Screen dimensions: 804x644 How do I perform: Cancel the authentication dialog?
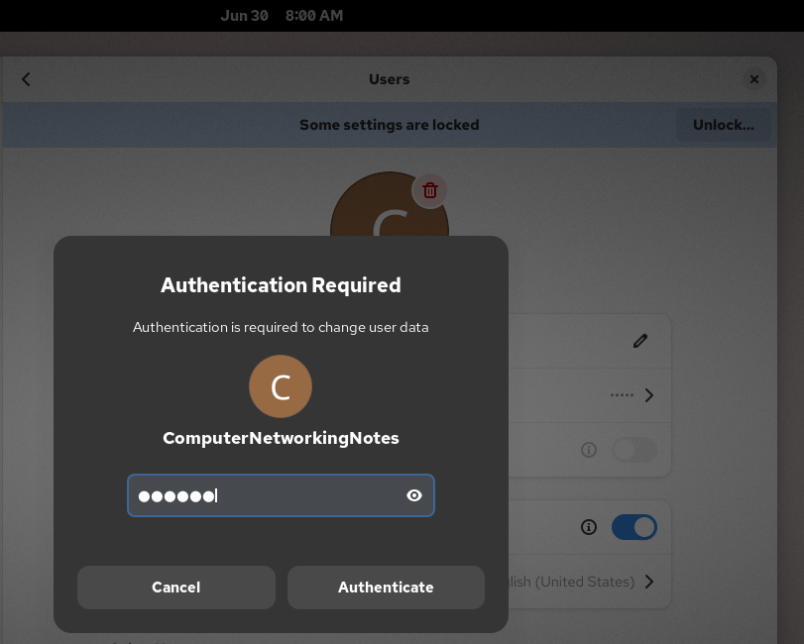[175, 588]
